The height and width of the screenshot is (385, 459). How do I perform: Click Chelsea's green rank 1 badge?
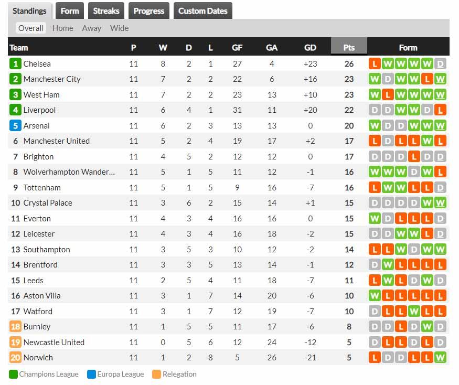[x=15, y=64]
